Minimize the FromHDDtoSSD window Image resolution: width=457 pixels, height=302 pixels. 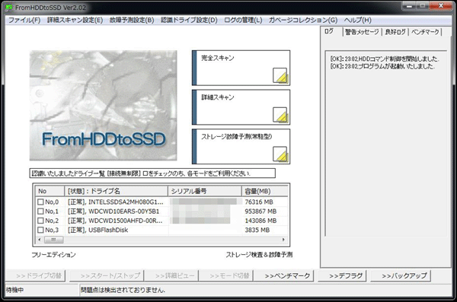pyautogui.click(x=409, y=6)
